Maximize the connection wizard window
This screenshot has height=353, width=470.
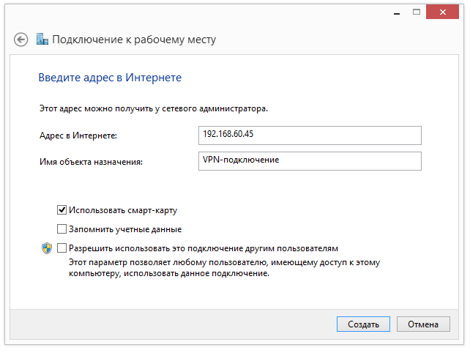click(x=417, y=12)
